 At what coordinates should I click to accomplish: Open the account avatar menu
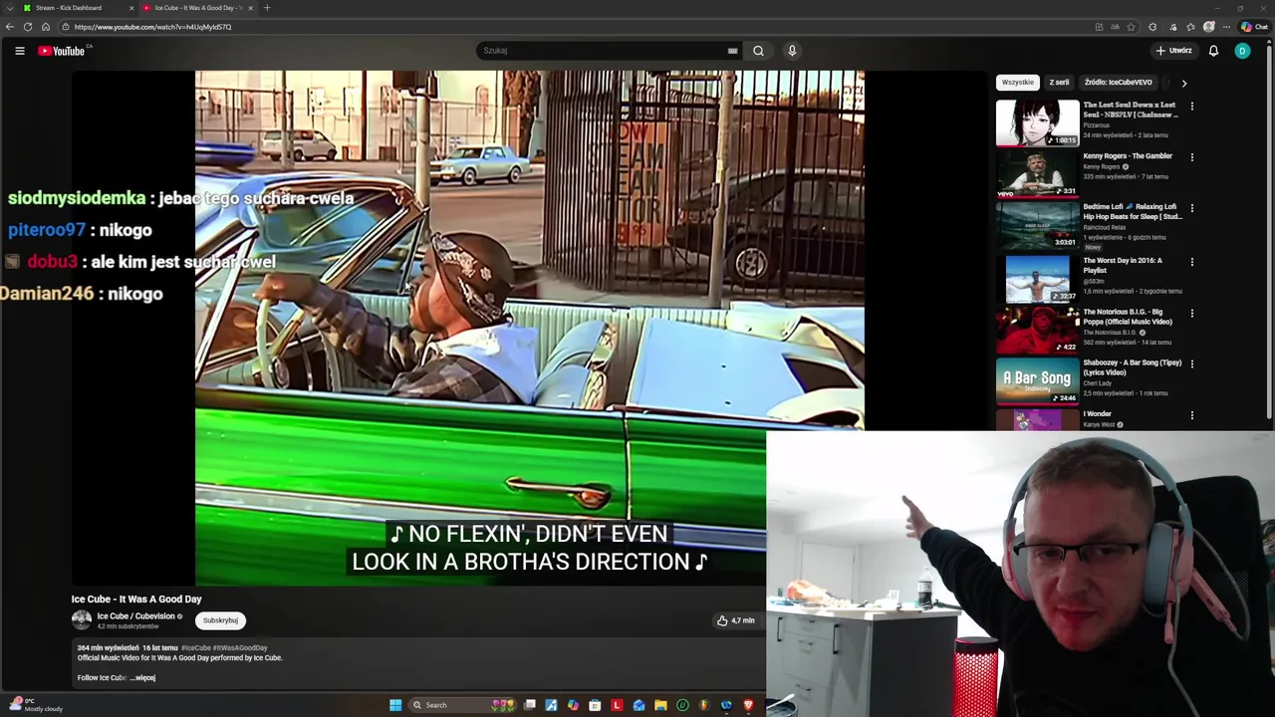click(1242, 51)
